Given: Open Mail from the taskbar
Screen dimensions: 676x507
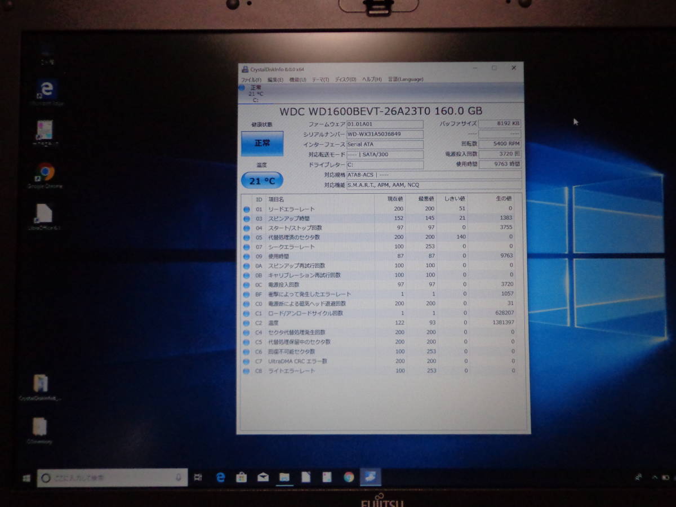Looking at the screenshot, I should pos(263,477).
